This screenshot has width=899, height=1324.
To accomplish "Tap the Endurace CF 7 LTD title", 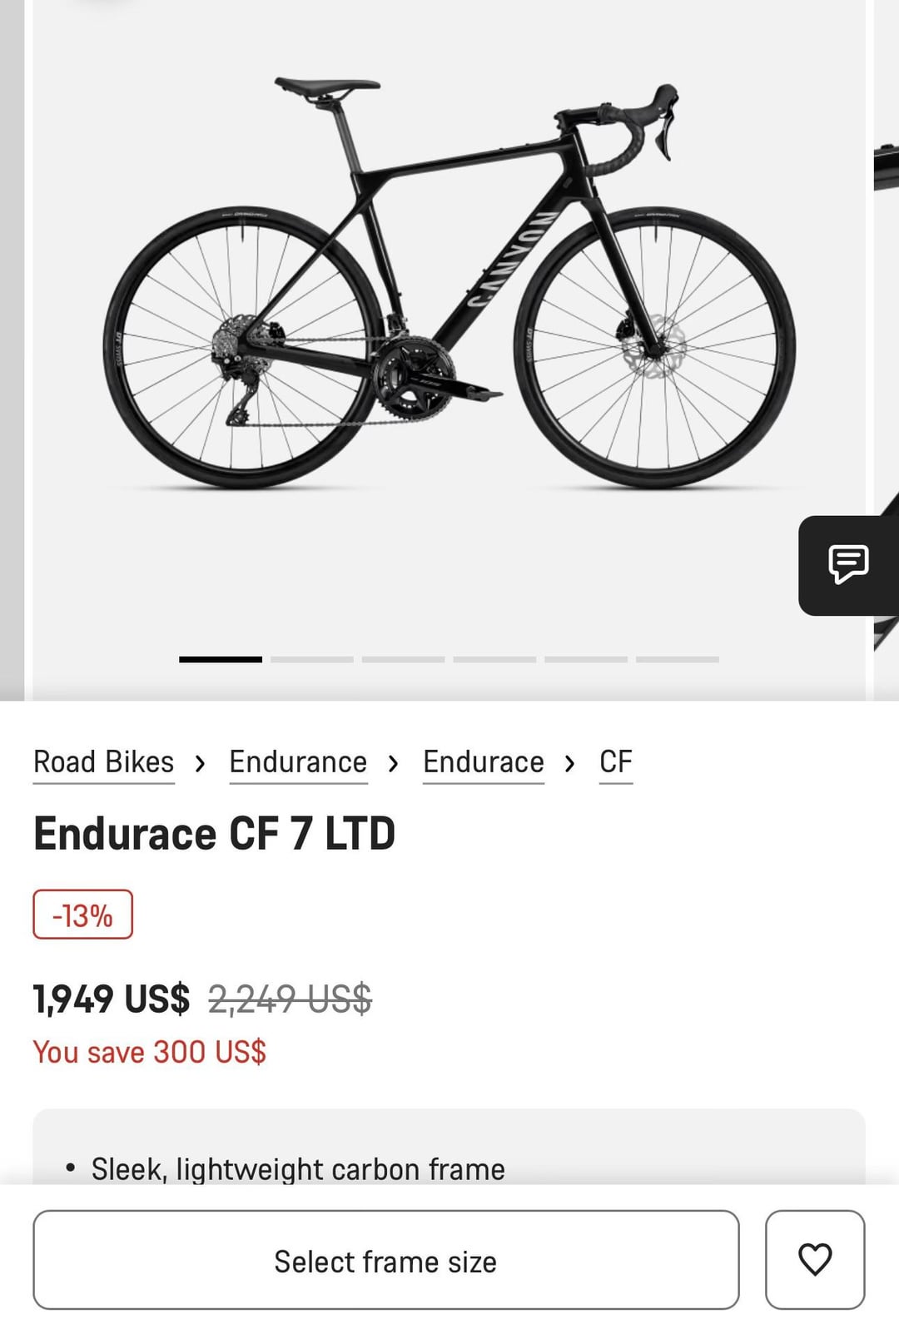I will tap(214, 834).
